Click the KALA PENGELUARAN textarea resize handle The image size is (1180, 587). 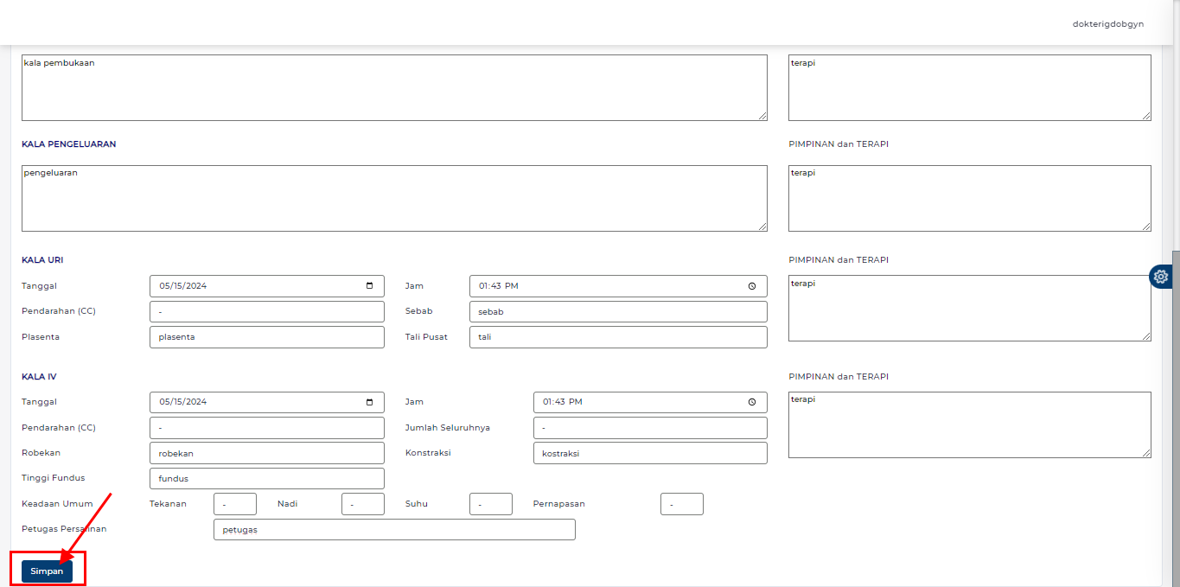[762, 226]
